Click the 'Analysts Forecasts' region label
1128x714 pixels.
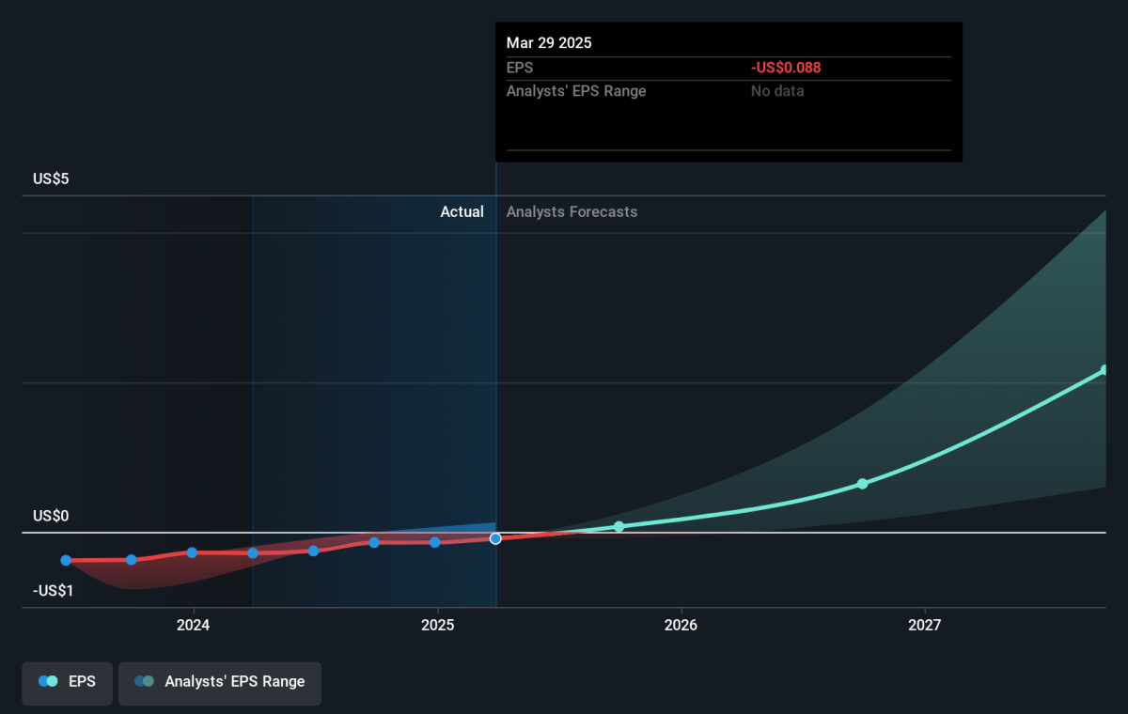pyautogui.click(x=572, y=212)
